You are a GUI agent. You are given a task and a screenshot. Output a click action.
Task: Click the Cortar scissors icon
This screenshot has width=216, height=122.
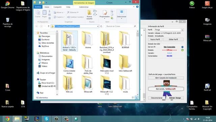pos(50,11)
